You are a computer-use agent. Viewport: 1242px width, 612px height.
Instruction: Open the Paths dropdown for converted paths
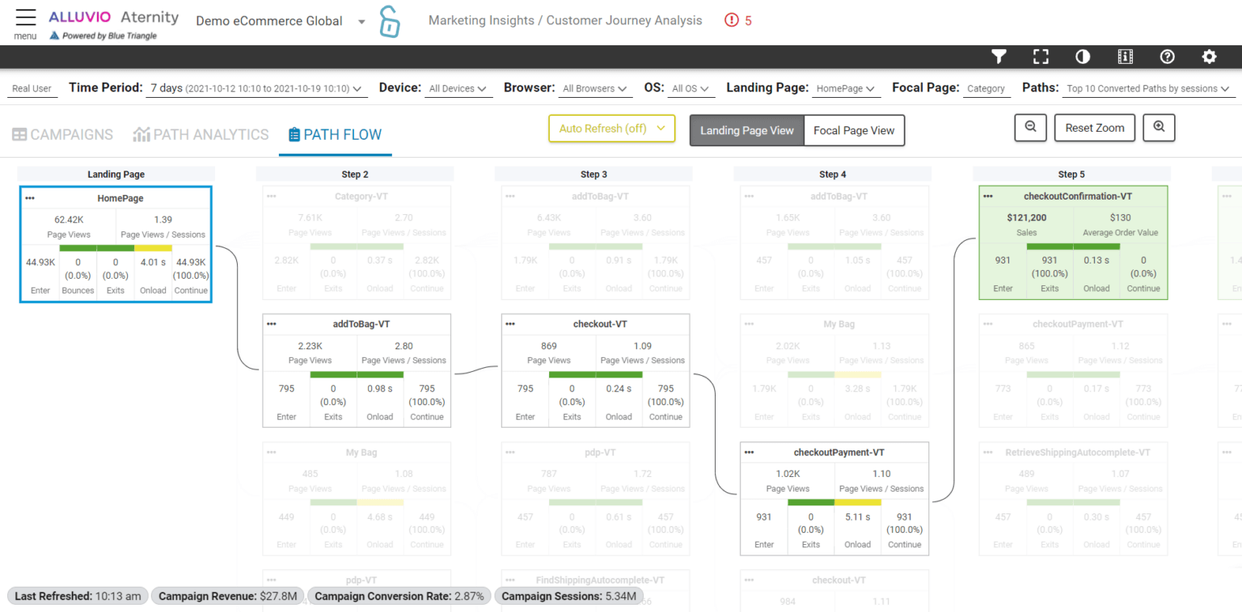click(1147, 89)
